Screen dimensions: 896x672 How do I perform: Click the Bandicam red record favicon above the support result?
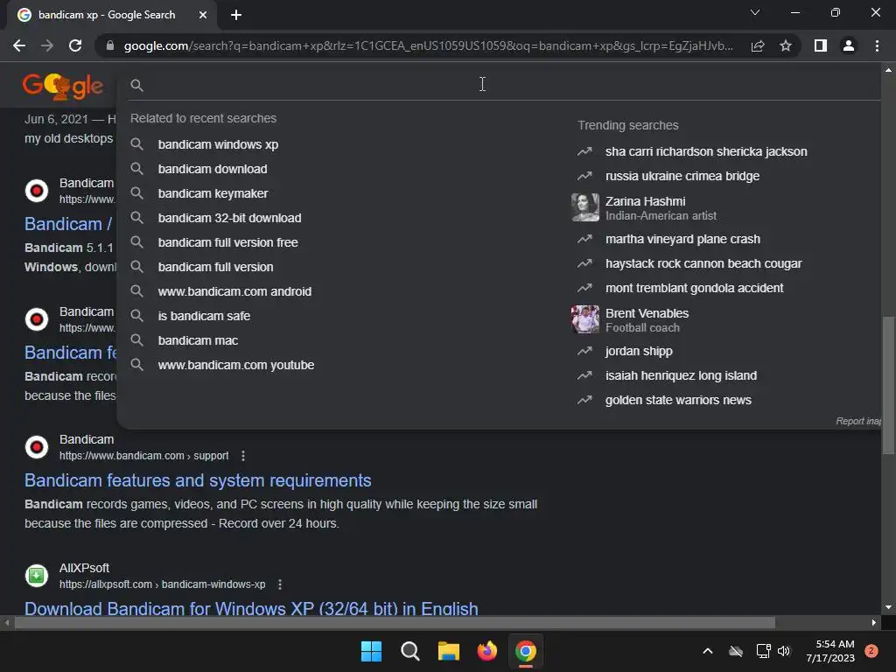click(37, 447)
